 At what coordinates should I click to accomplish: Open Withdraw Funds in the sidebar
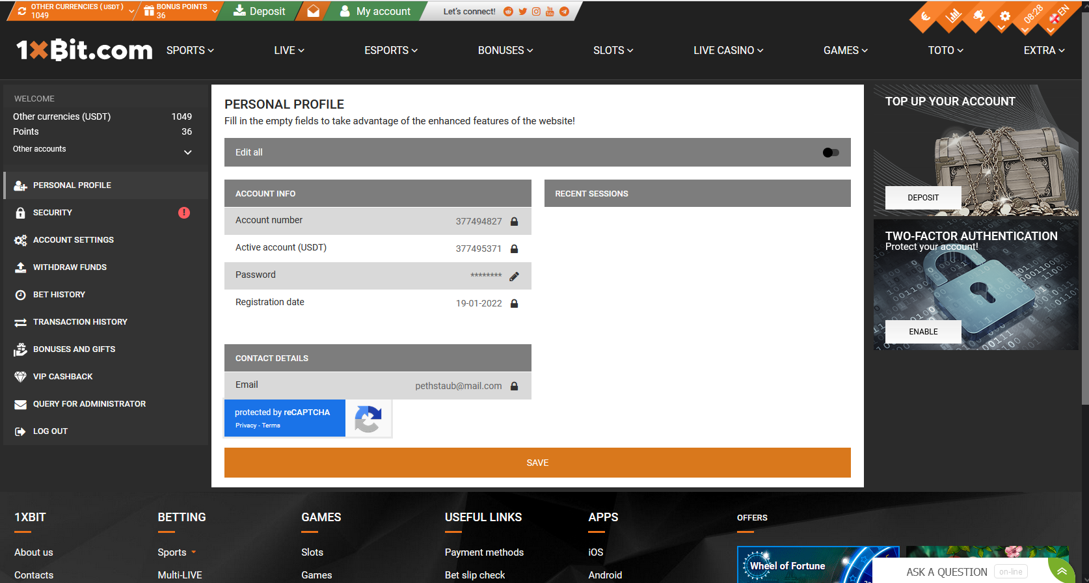point(105,267)
